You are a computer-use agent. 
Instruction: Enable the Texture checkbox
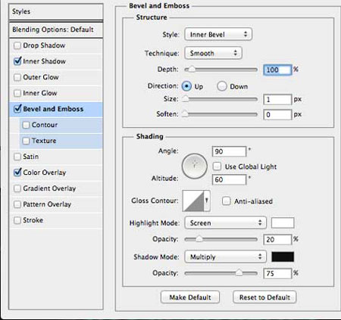pos(26,141)
